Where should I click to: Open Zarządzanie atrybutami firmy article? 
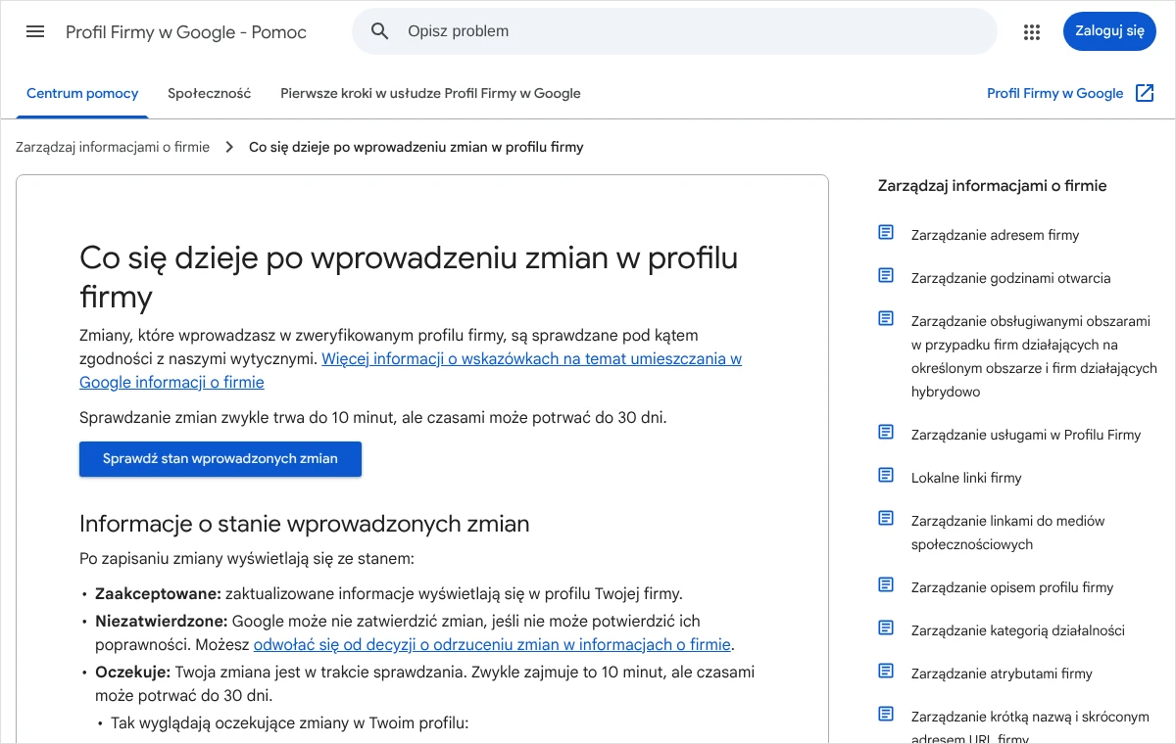coord(1002,674)
